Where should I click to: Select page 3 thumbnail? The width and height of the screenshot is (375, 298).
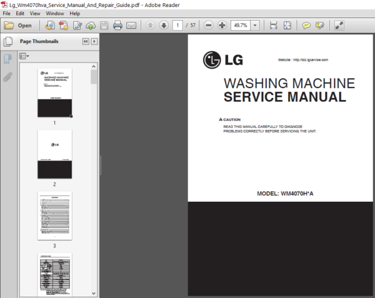(x=55, y=216)
